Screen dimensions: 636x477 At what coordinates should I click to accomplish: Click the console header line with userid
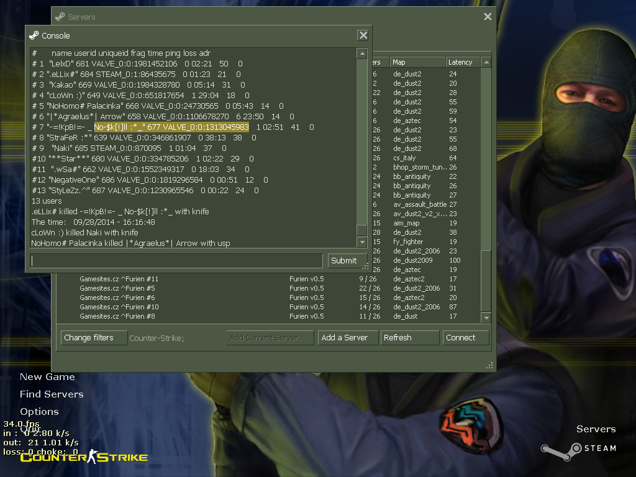coord(121,53)
